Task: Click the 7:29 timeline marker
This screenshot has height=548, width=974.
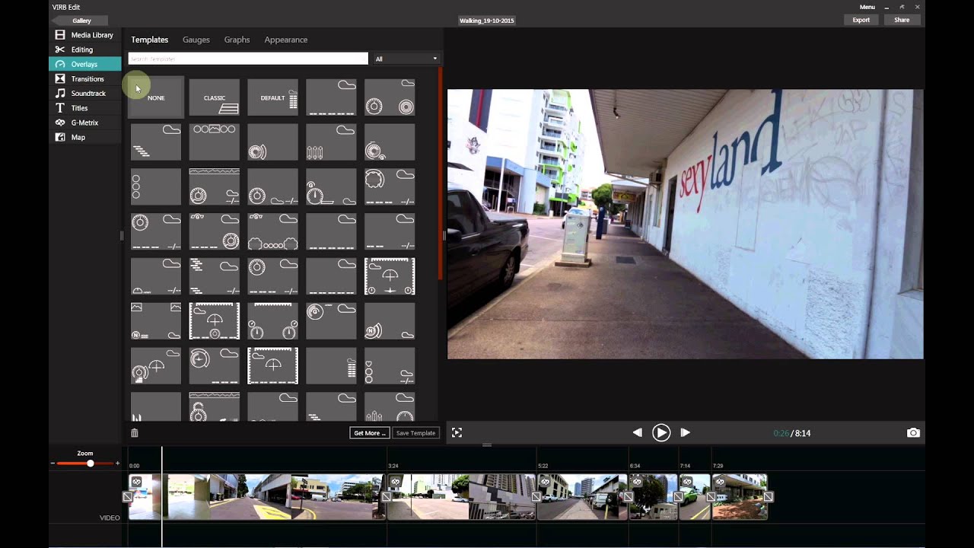Action: (x=718, y=465)
